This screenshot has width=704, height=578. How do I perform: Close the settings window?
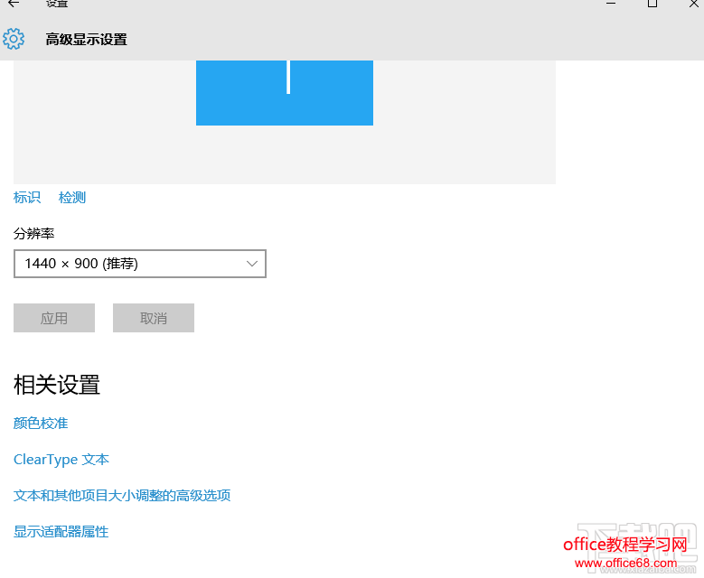[x=694, y=3]
